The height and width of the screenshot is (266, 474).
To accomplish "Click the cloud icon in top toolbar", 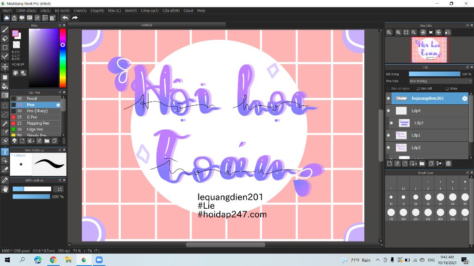I will click(6, 18).
